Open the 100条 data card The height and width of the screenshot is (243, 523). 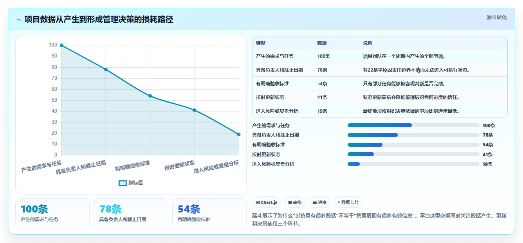click(52, 213)
